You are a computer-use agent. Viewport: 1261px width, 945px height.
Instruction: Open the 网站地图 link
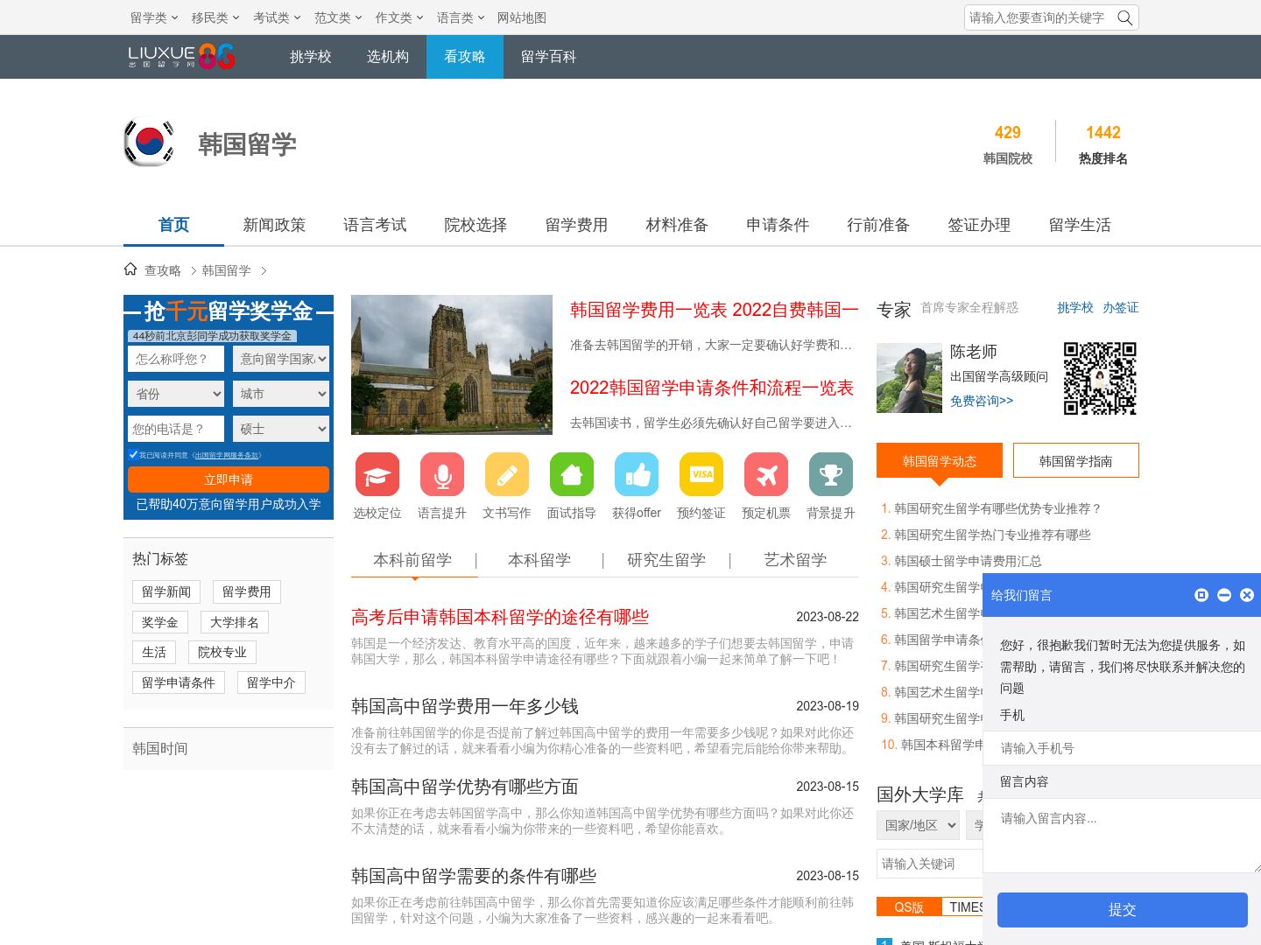(x=522, y=17)
